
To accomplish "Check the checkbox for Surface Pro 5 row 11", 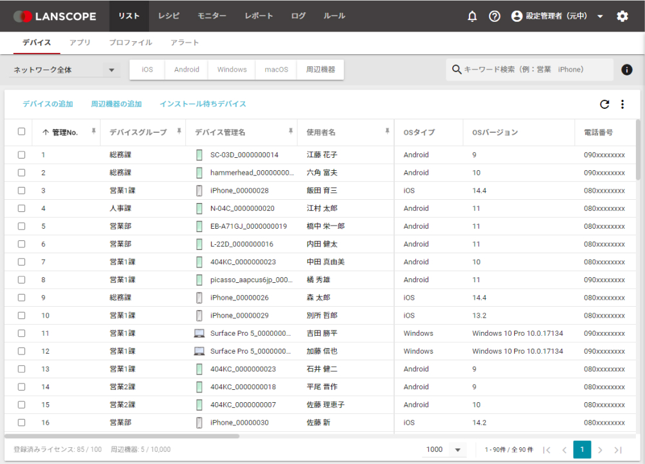I will 21,333.
